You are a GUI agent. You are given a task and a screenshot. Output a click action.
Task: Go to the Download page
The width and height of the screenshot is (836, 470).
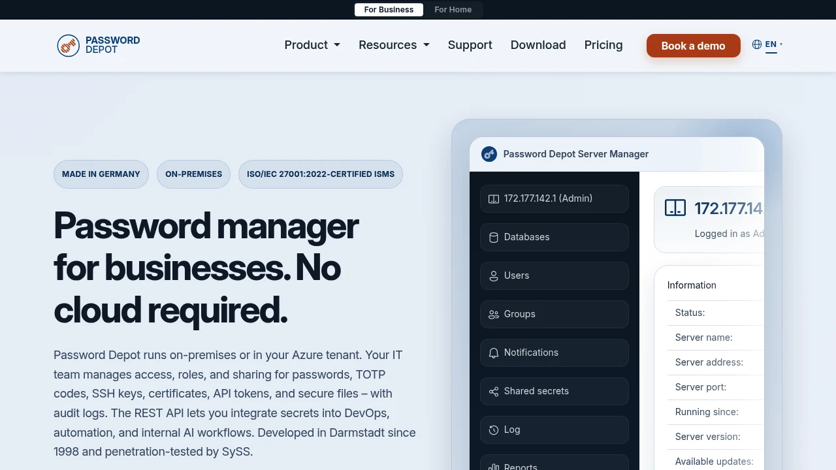(x=538, y=45)
